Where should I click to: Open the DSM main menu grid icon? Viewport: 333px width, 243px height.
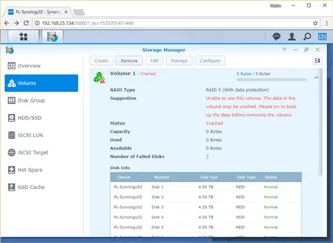pyautogui.click(x=23, y=37)
